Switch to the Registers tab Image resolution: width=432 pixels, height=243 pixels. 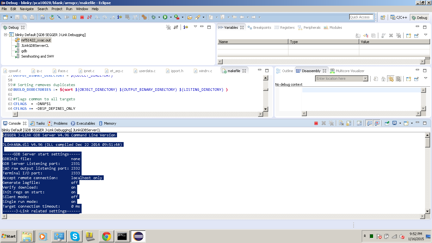pos(285,28)
